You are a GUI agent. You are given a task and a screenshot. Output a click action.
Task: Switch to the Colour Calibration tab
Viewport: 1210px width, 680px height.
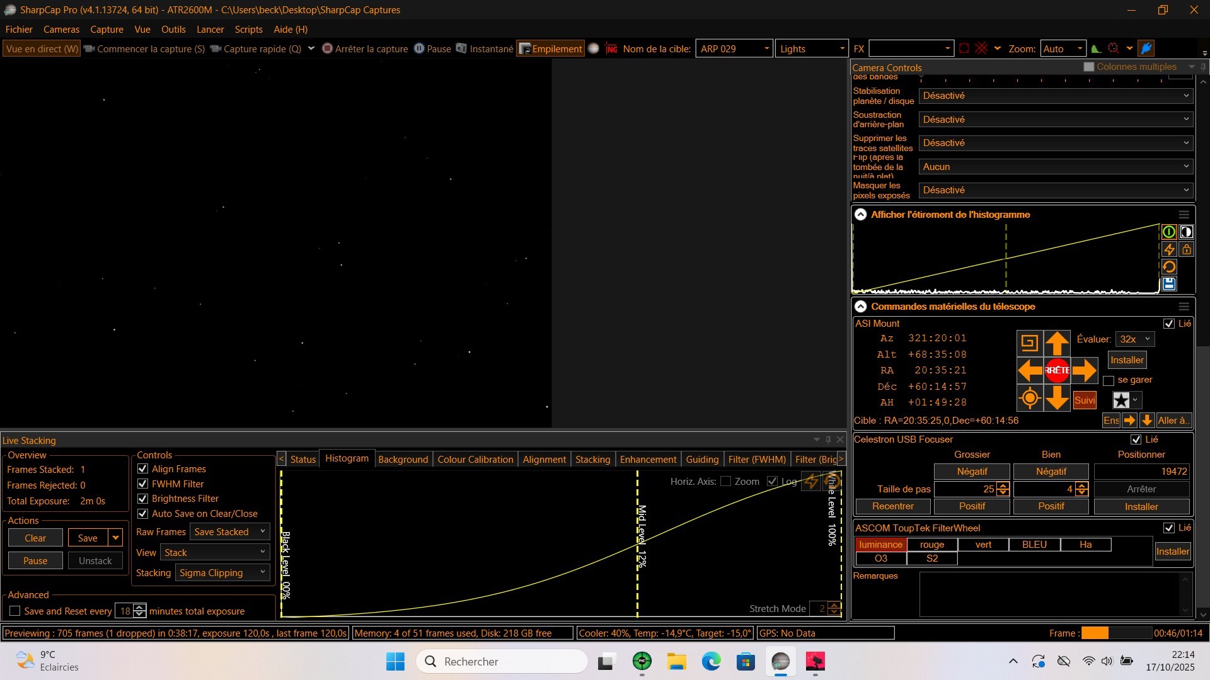475,459
